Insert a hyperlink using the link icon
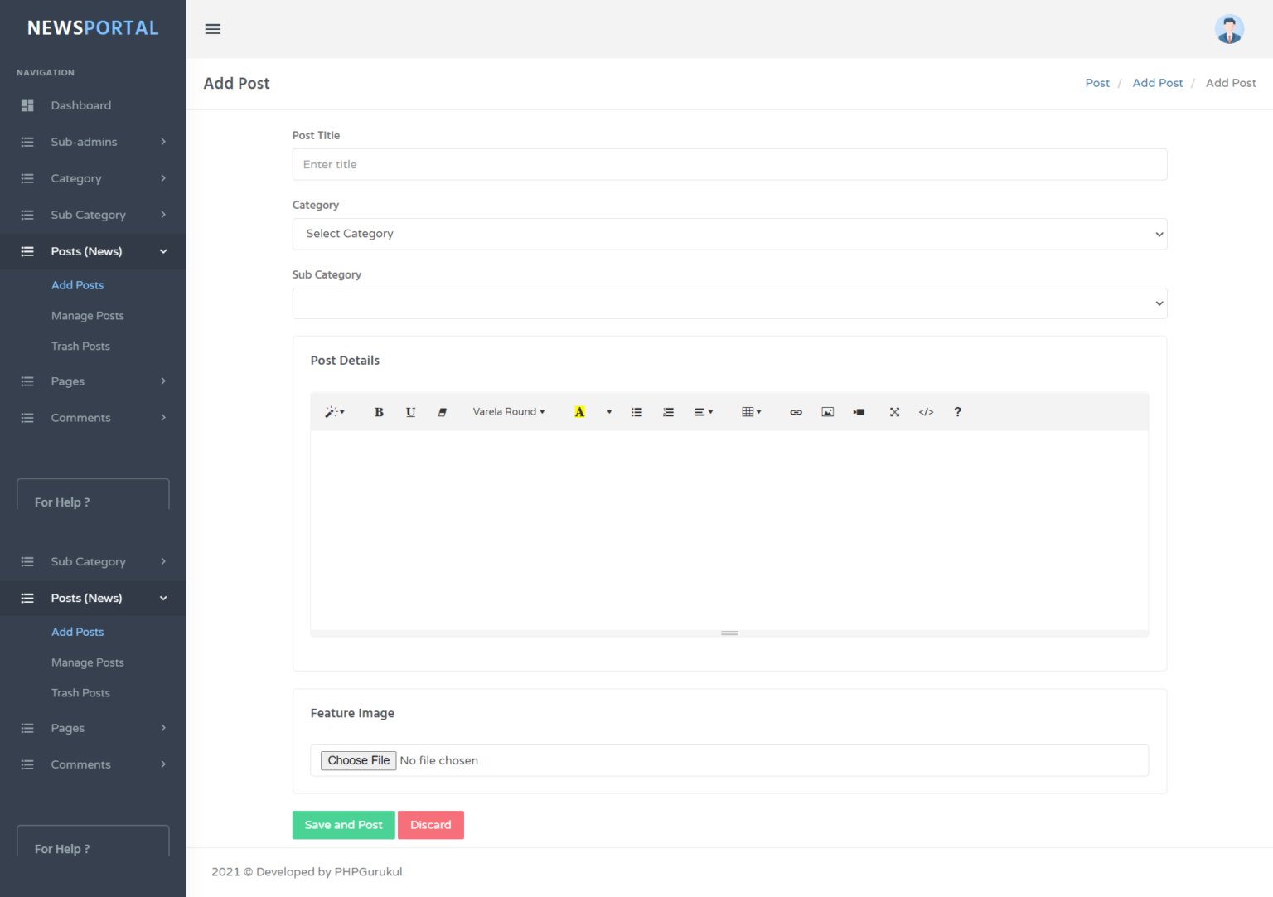 click(796, 411)
